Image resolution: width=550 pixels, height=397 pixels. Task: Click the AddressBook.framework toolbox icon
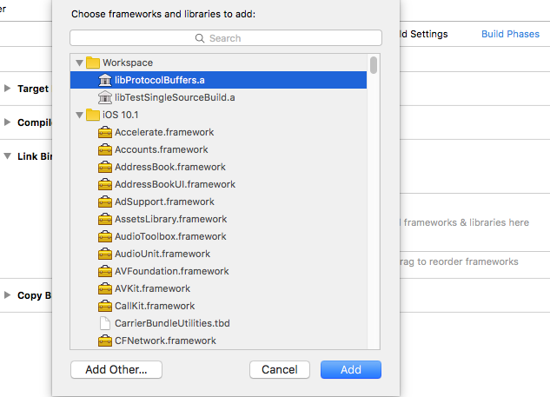click(105, 167)
